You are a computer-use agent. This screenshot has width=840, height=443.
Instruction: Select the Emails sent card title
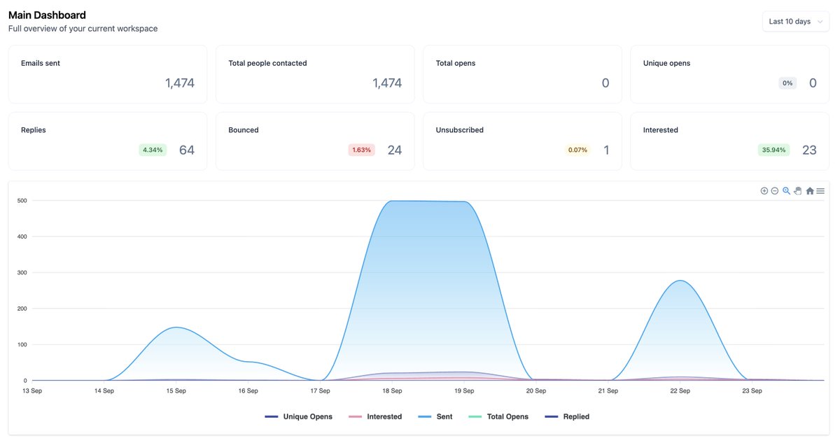[41, 63]
